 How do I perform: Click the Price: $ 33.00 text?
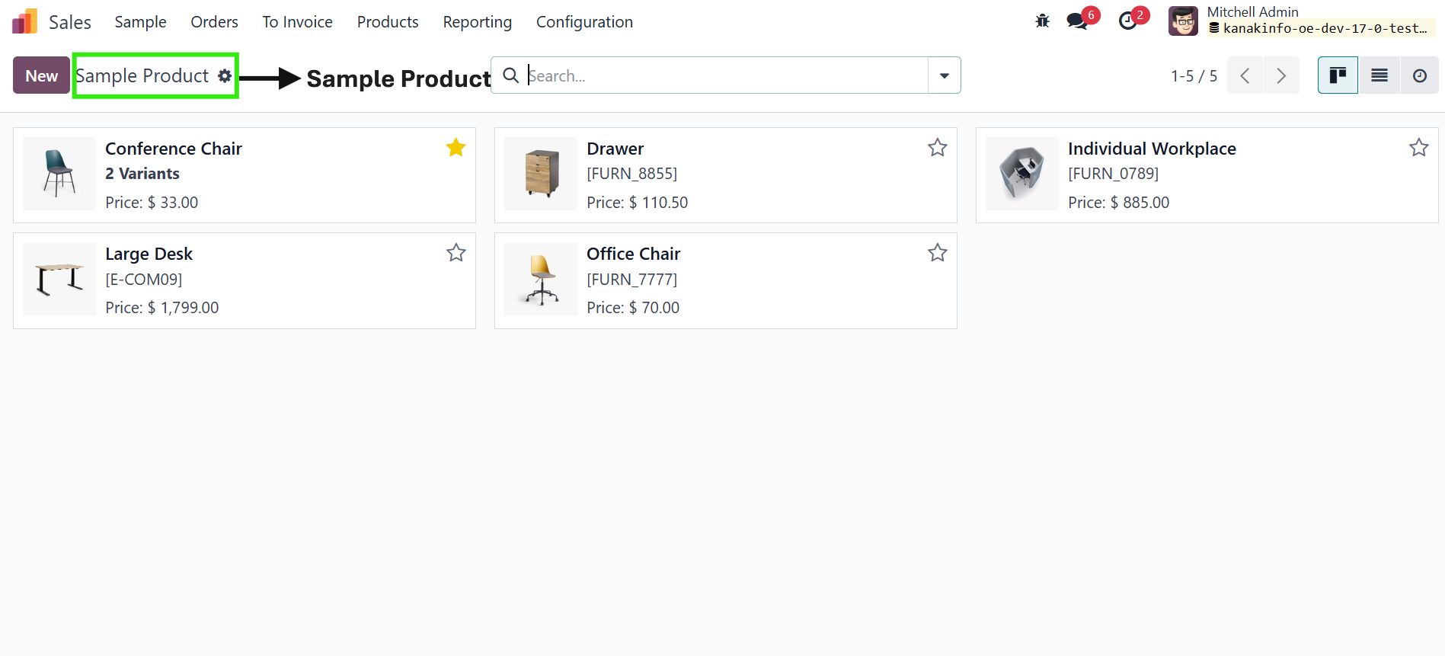tap(152, 203)
